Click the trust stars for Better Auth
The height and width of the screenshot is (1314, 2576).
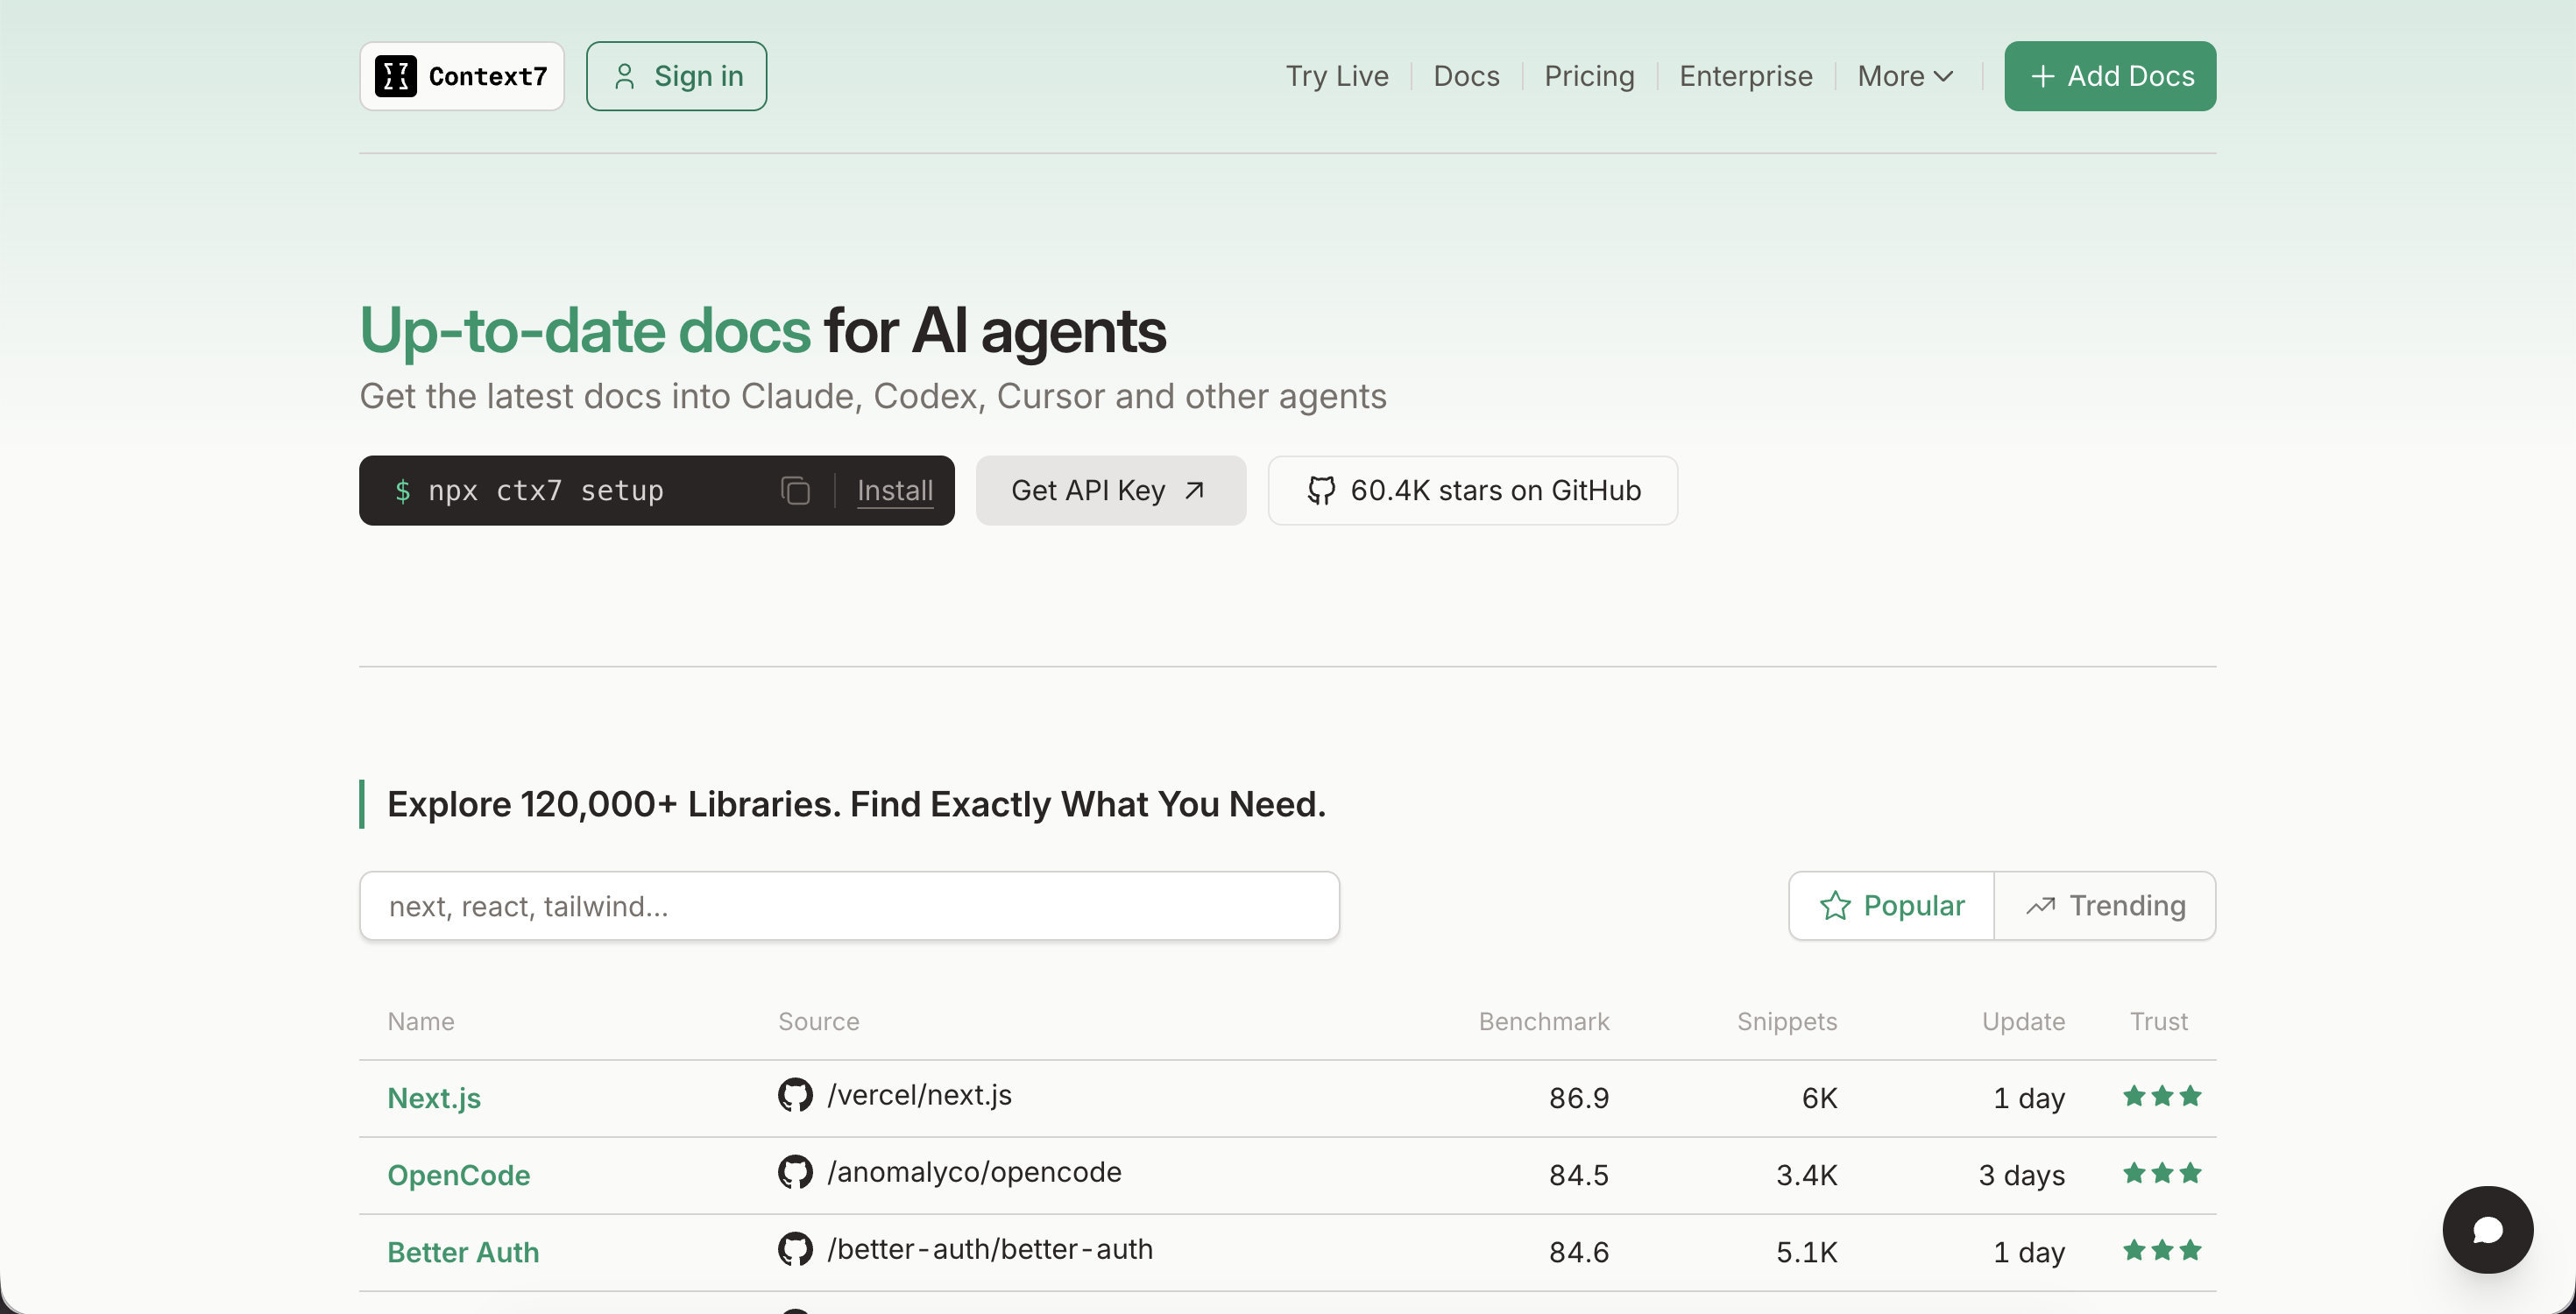tap(2162, 1249)
